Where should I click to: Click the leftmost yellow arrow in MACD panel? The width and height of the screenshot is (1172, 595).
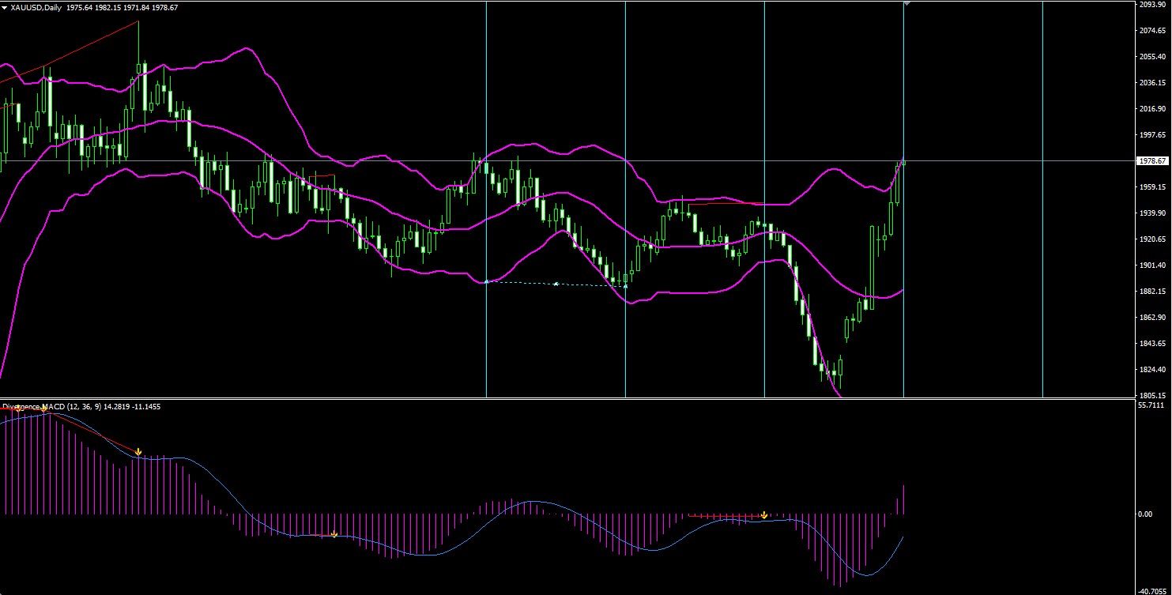(17, 409)
